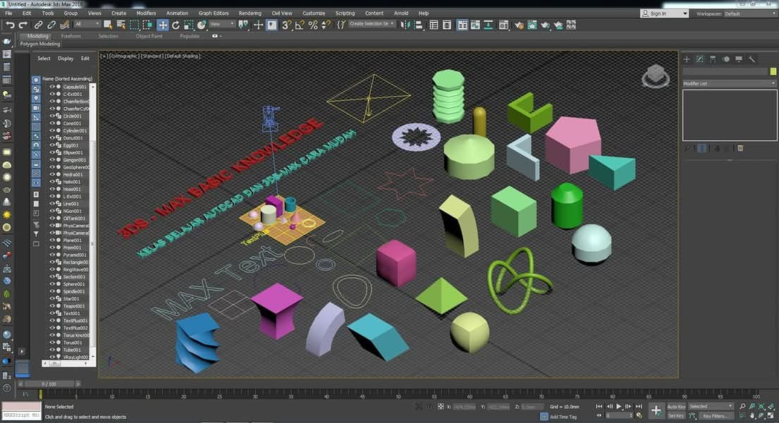Click the large Set Keys plus button

coord(656,410)
